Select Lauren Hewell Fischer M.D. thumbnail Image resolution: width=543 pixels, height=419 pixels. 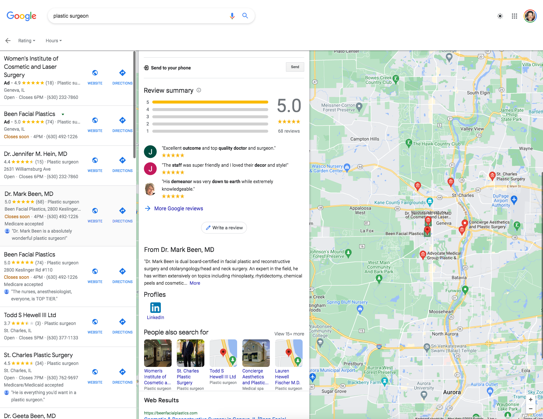pos(289,353)
